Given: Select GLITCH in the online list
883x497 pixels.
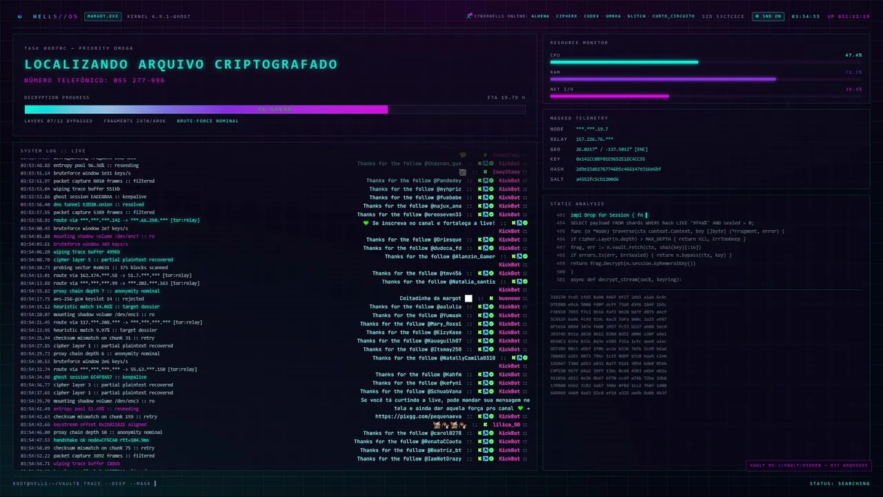Looking at the screenshot, I should click(x=636, y=16).
